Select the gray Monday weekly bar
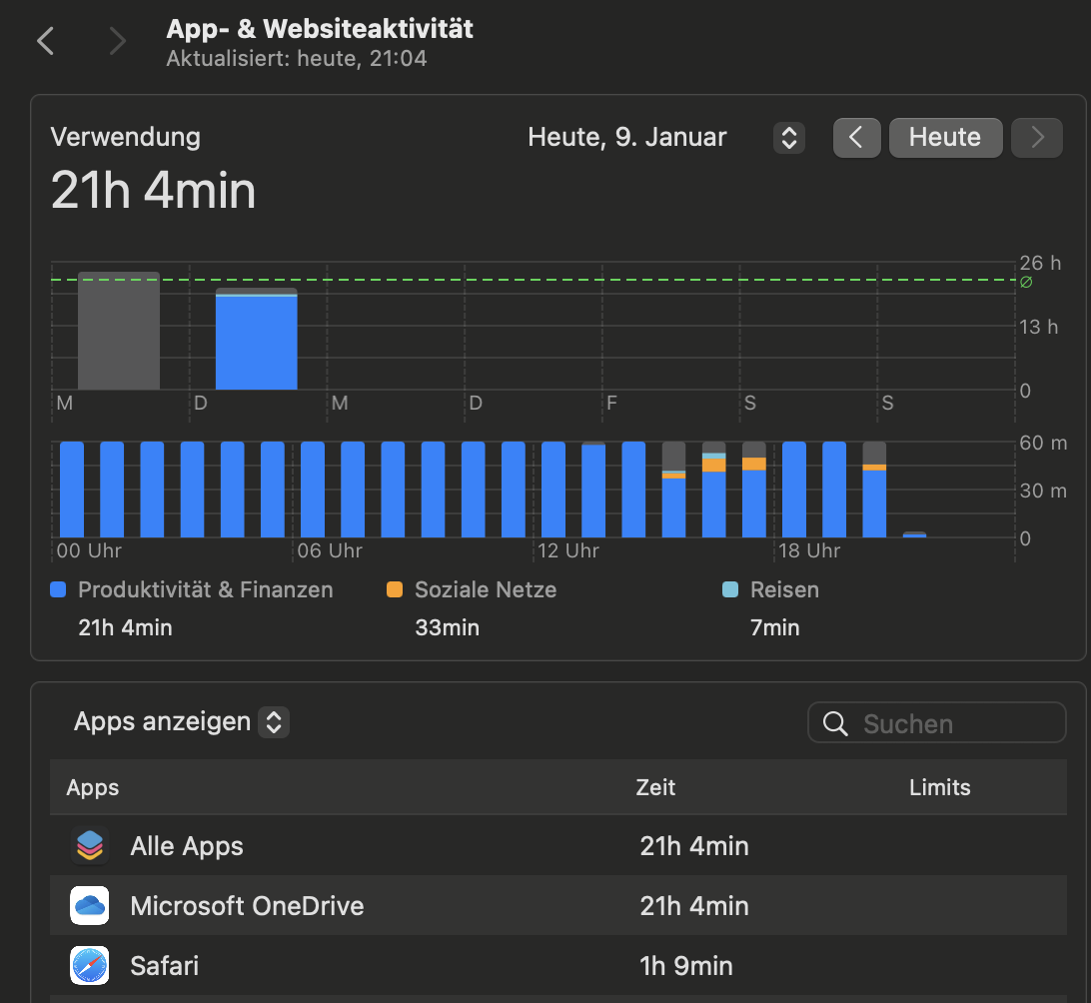Screen dimensions: 1091x1003 (x=119, y=331)
